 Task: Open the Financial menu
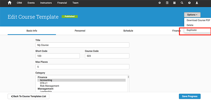(x=62, y=3)
